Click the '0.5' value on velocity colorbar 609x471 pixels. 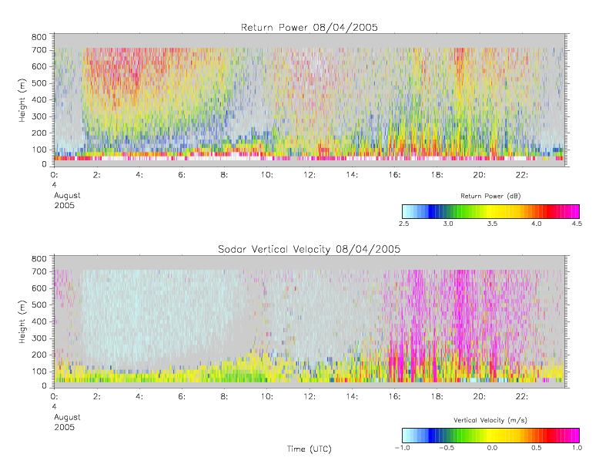pyautogui.click(x=537, y=448)
